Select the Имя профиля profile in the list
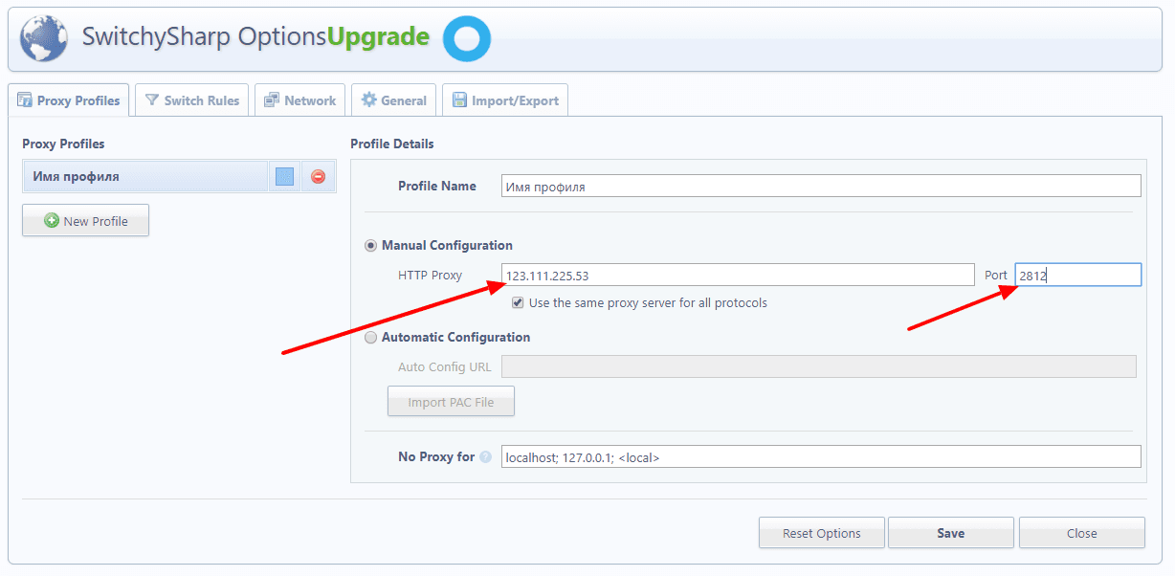Viewport: 1175px width, 576px height. tap(145, 177)
